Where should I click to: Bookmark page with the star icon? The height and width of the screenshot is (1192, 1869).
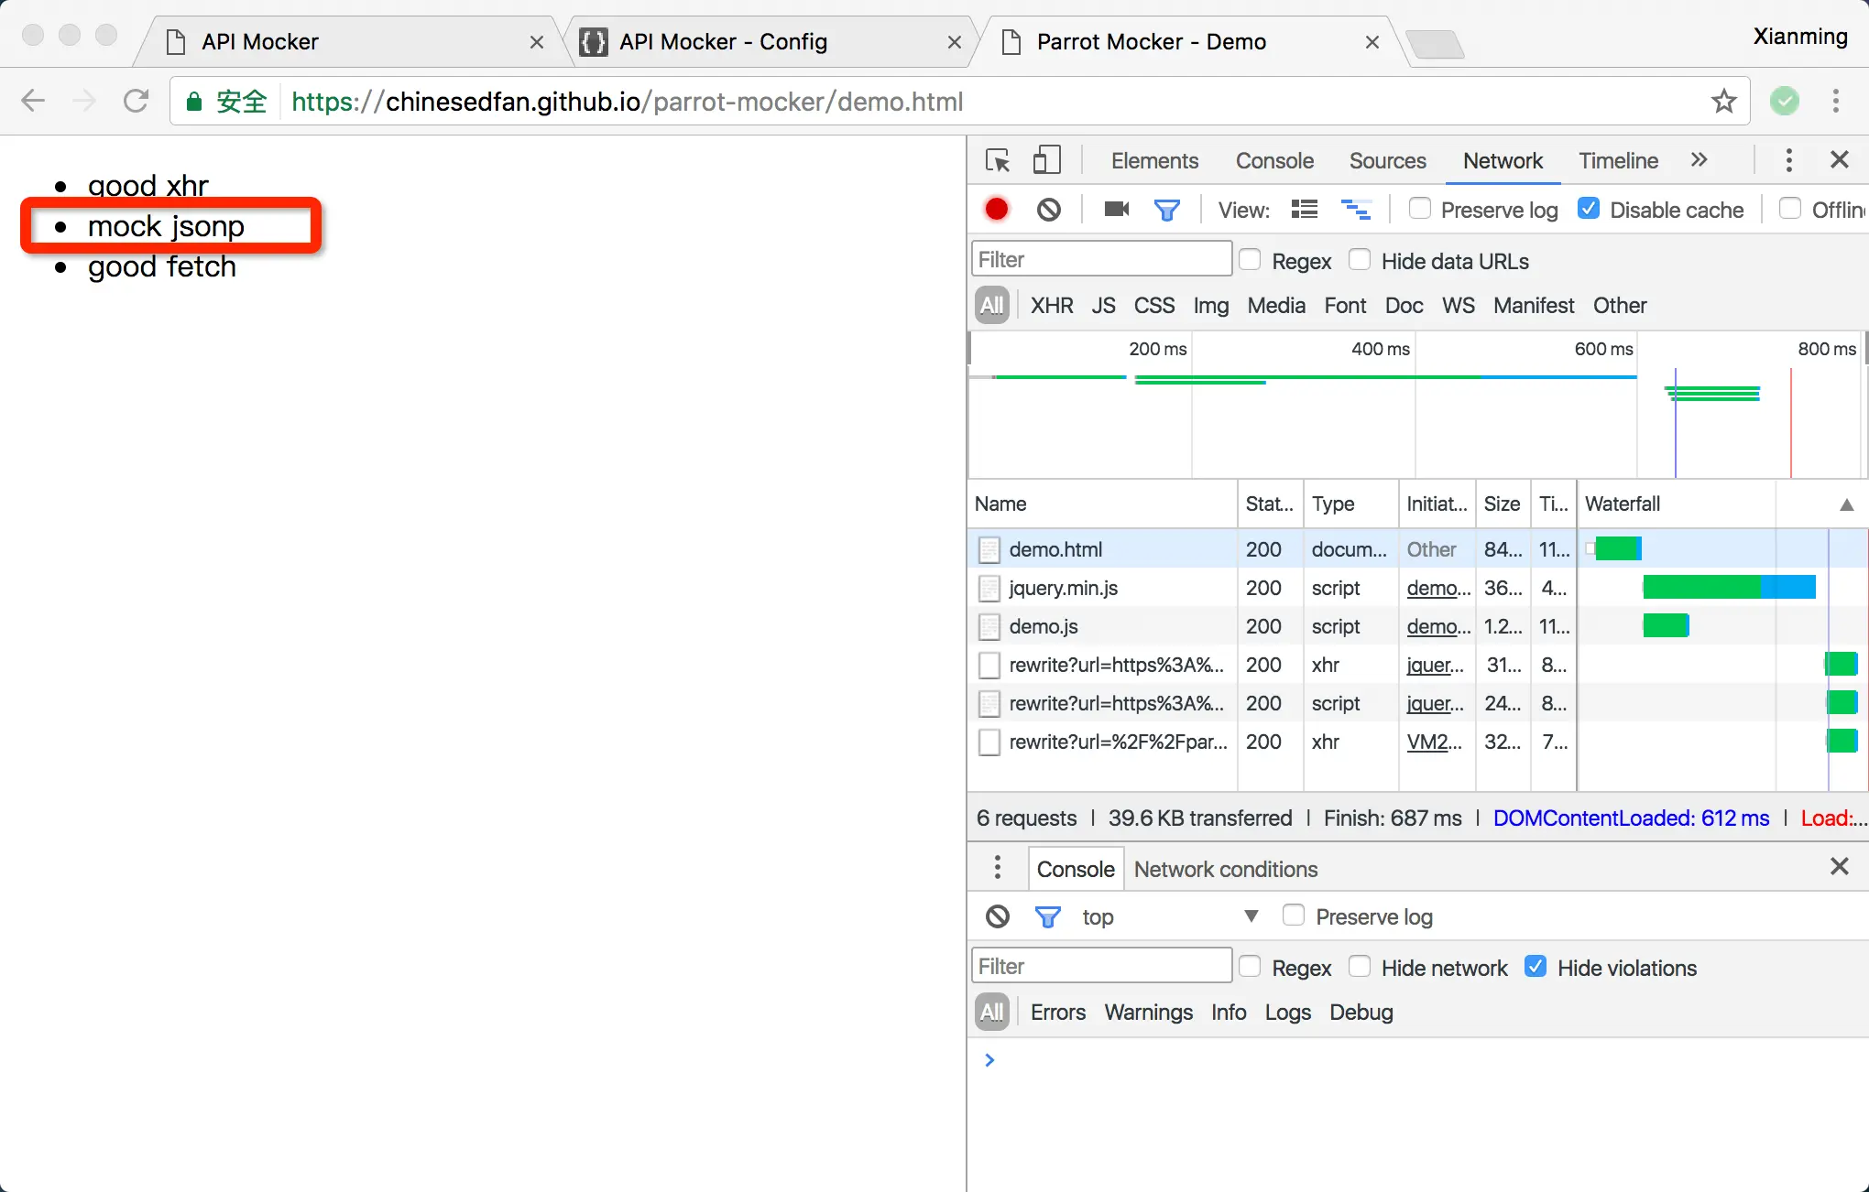click(1724, 101)
